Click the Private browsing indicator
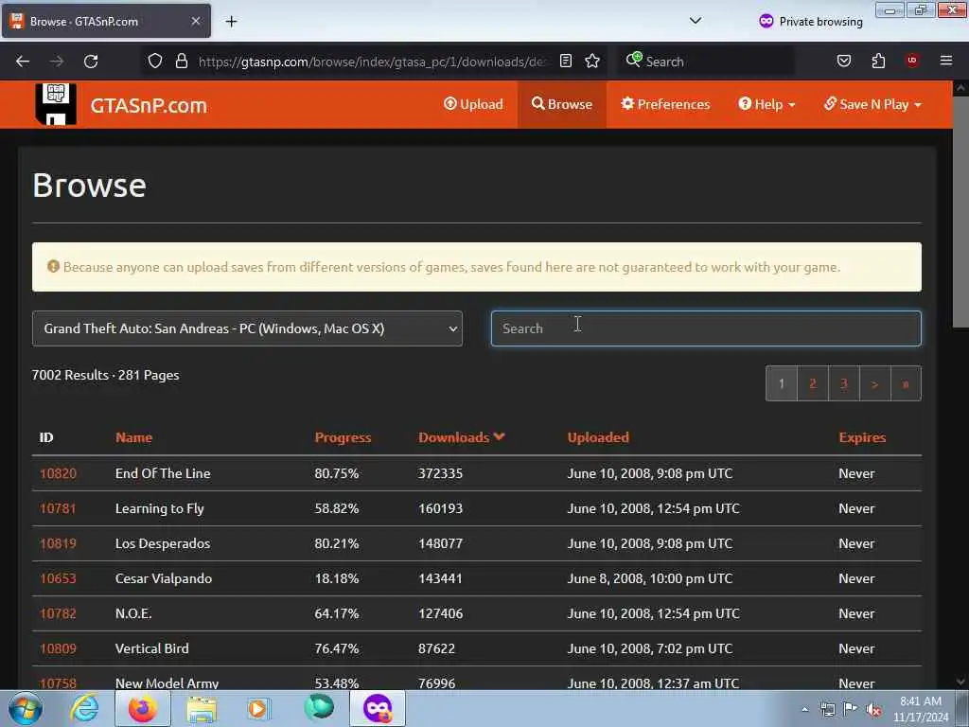This screenshot has width=969, height=727. click(x=810, y=21)
